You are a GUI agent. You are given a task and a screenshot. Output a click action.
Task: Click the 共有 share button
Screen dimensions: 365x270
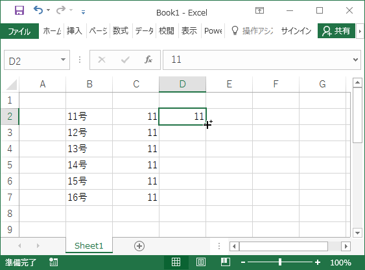(x=336, y=30)
